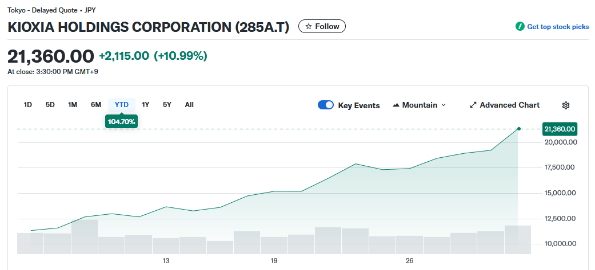
Task: Click the Mountain chart type icon
Action: pyautogui.click(x=396, y=105)
